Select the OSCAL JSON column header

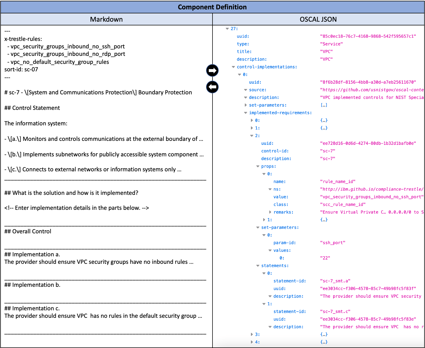click(318, 19)
